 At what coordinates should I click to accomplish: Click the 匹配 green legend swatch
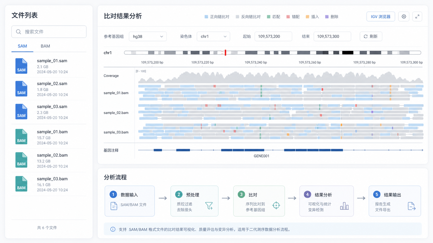point(269,17)
